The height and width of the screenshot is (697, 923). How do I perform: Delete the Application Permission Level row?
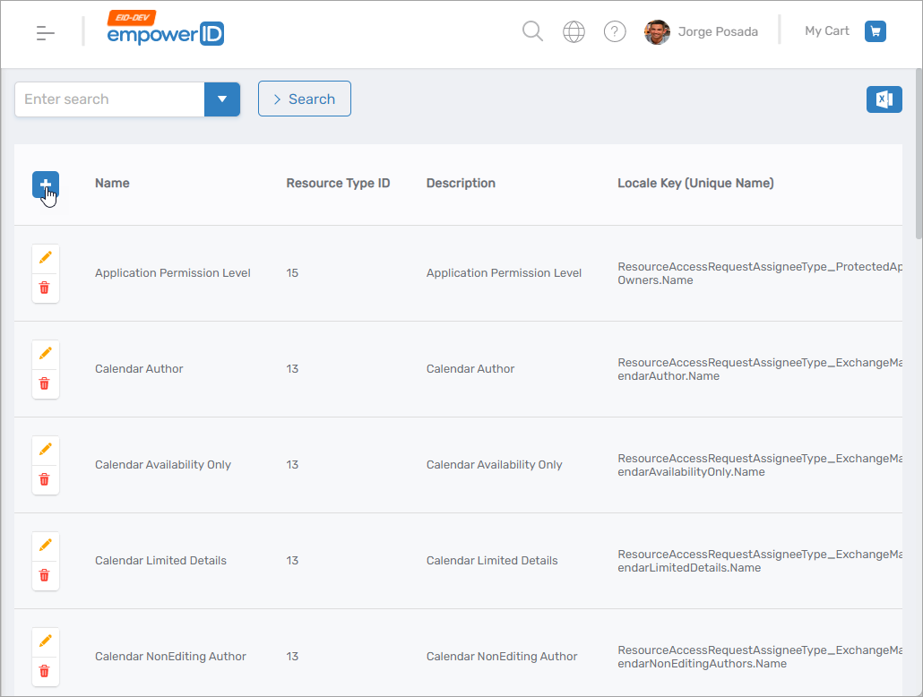tap(46, 288)
